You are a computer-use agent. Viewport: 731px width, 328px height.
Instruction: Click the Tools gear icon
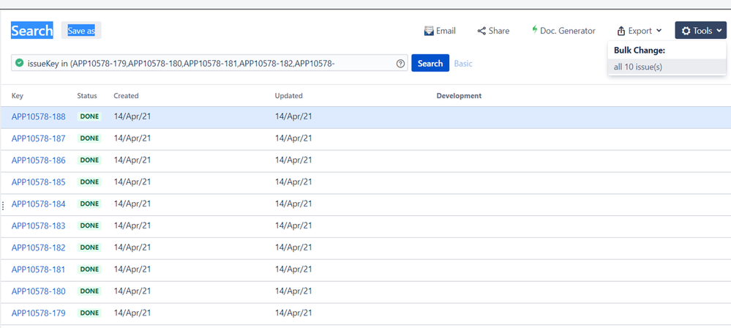point(686,31)
